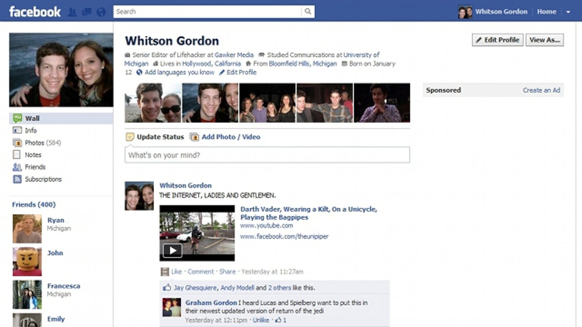This screenshot has height=327, width=582.
Task: Click the search magnifier button
Action: click(308, 12)
